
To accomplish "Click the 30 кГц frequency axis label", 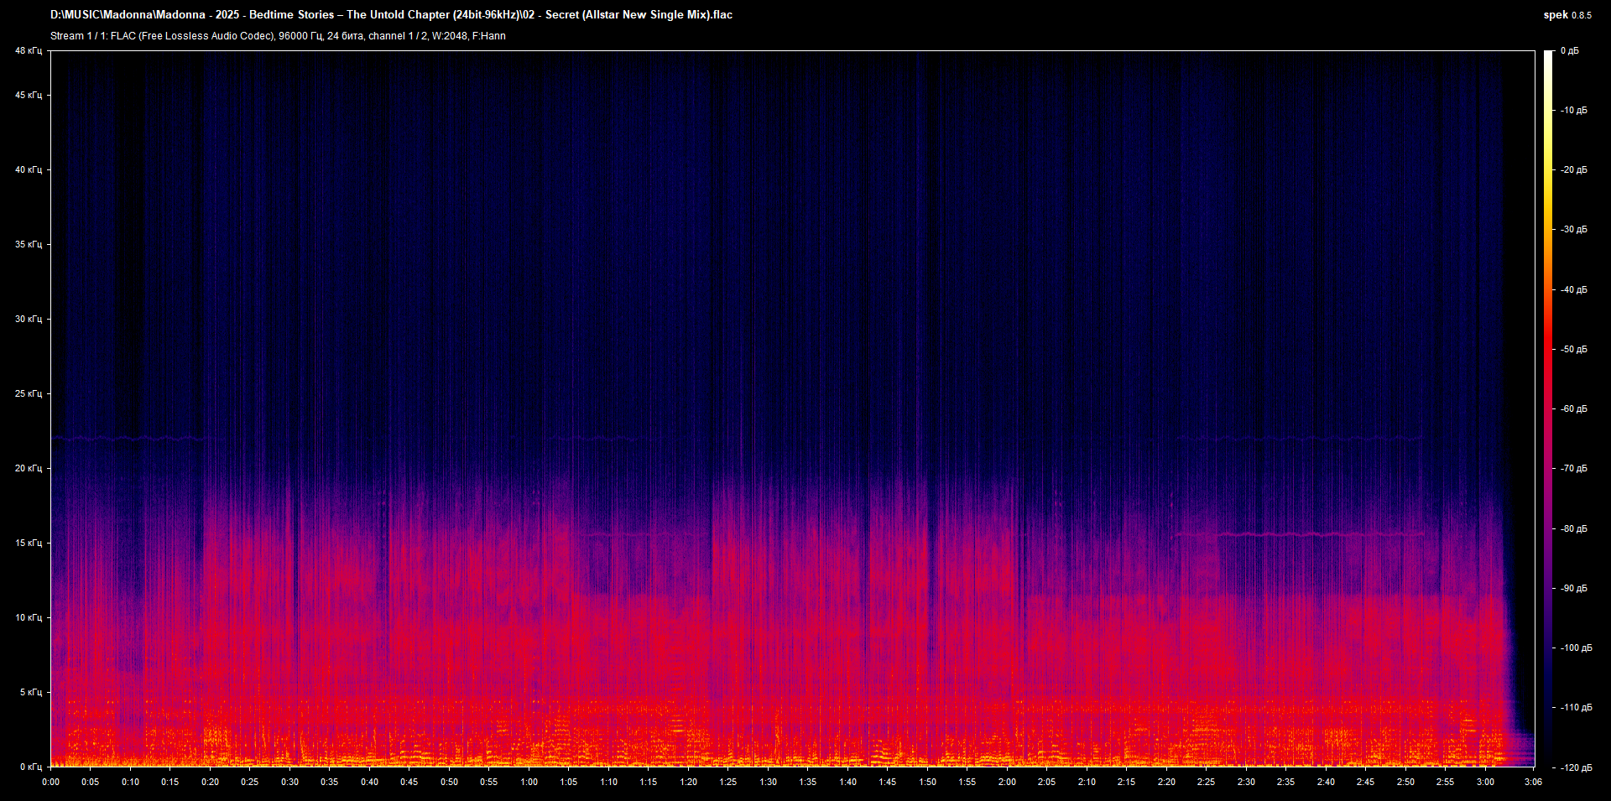I will 28,319.
